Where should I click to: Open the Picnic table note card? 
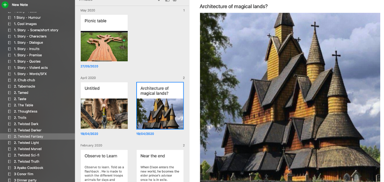pos(104,38)
